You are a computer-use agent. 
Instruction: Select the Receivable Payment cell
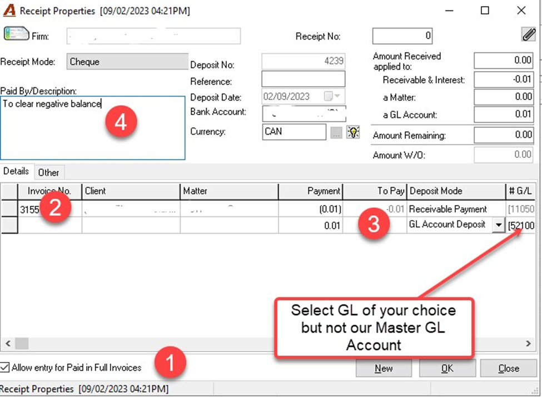click(456, 209)
